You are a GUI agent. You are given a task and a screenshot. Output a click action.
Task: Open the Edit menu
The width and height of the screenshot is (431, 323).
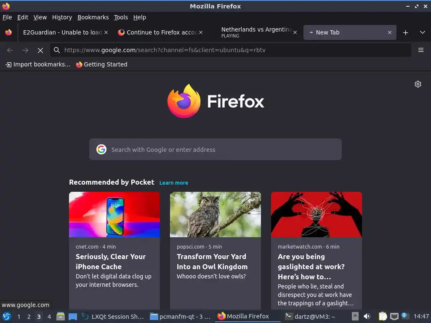point(23,17)
